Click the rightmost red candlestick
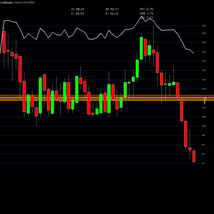 click(x=194, y=156)
